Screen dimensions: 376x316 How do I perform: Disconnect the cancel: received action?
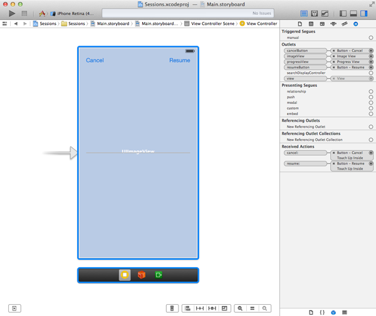(333, 153)
